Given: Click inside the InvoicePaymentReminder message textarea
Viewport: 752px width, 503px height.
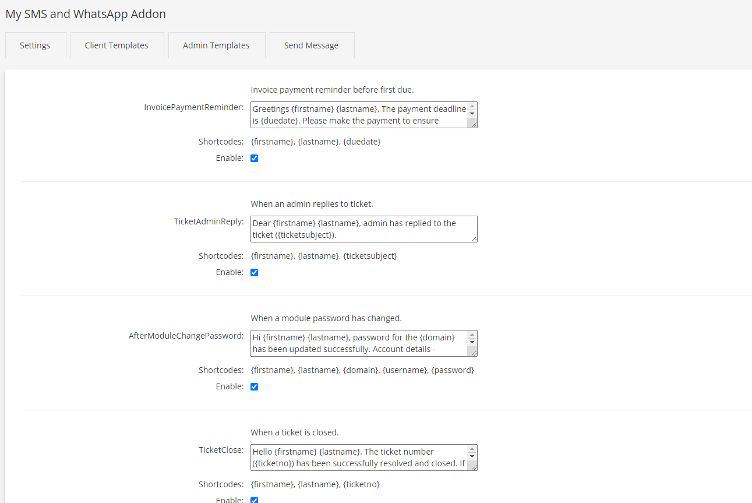Looking at the screenshot, I should 359,115.
